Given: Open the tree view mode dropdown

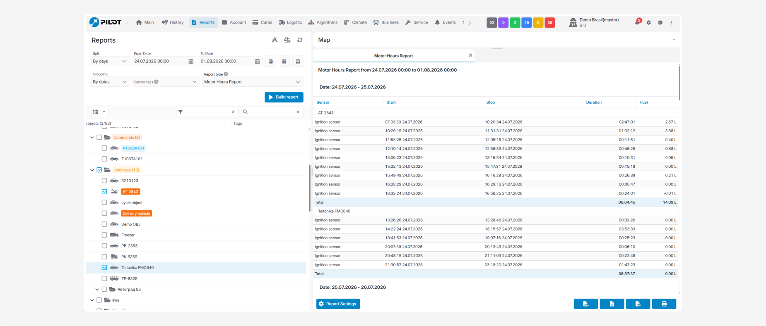Looking at the screenshot, I should click(100, 112).
